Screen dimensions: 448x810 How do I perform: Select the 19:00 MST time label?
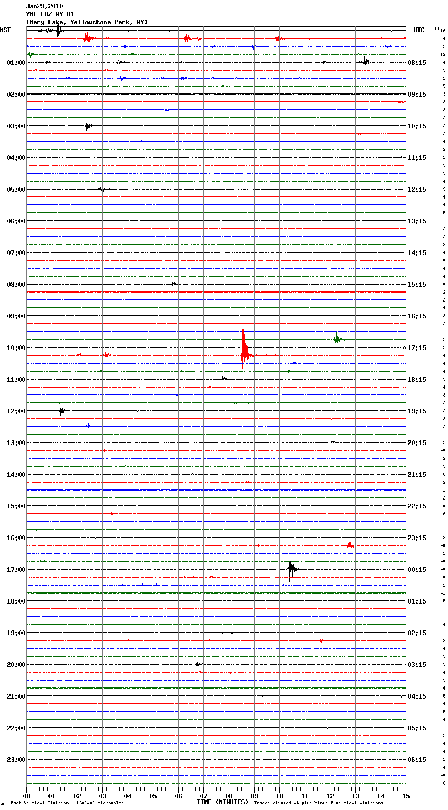tap(16, 633)
